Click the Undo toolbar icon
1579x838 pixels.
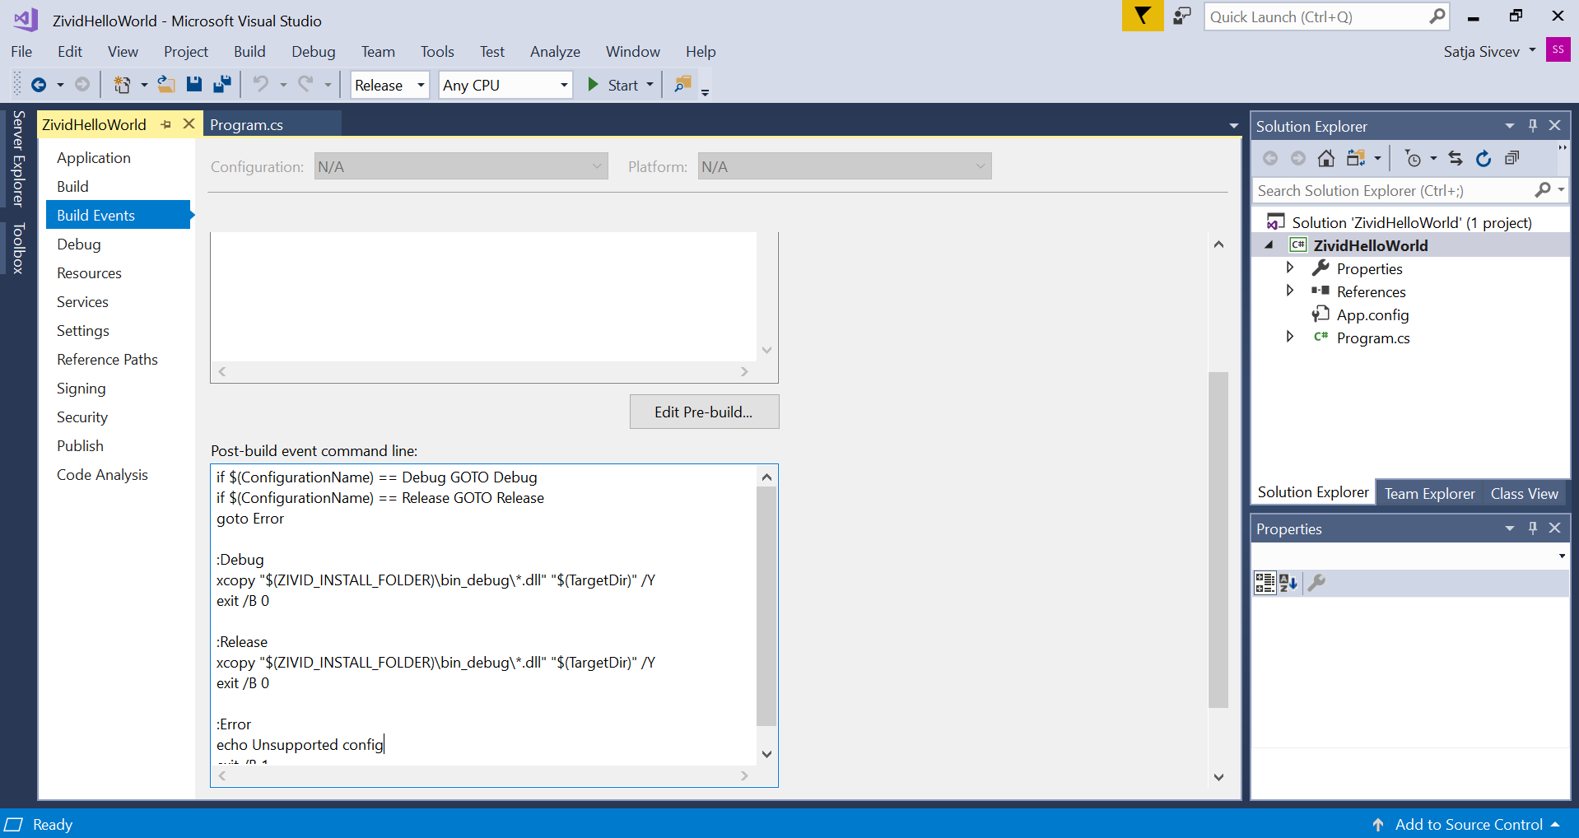point(261,85)
